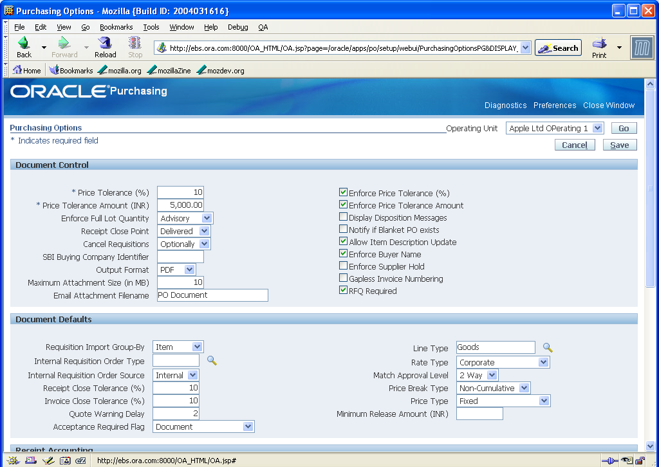Enable Display Disposition Messages
This screenshot has width=659, height=467.
pos(343,217)
